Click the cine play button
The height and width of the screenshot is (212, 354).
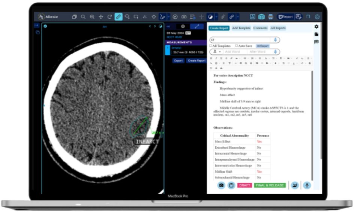pos(175,17)
